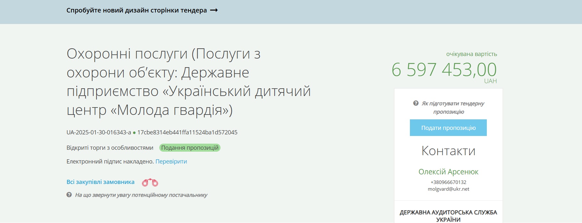Open 'На що звернути увагу потенційному постачальнику' hint
Screen dimensions: 582x223
141,195
